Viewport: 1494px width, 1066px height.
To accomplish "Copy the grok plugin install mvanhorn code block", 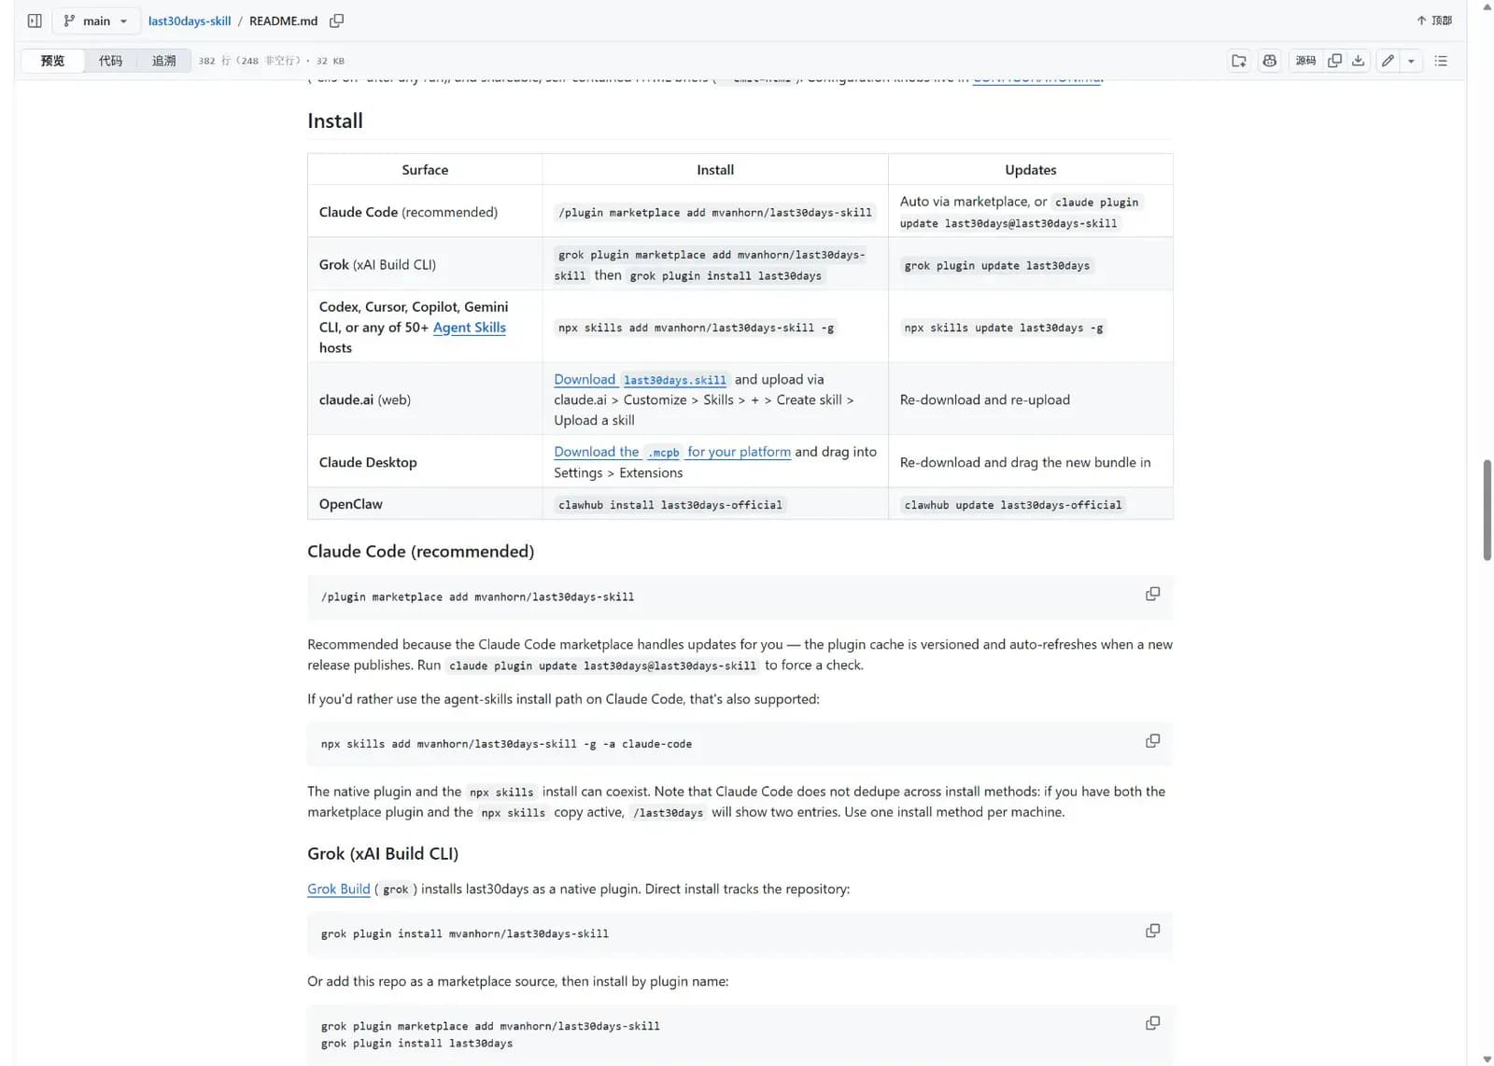I will pyautogui.click(x=1153, y=931).
